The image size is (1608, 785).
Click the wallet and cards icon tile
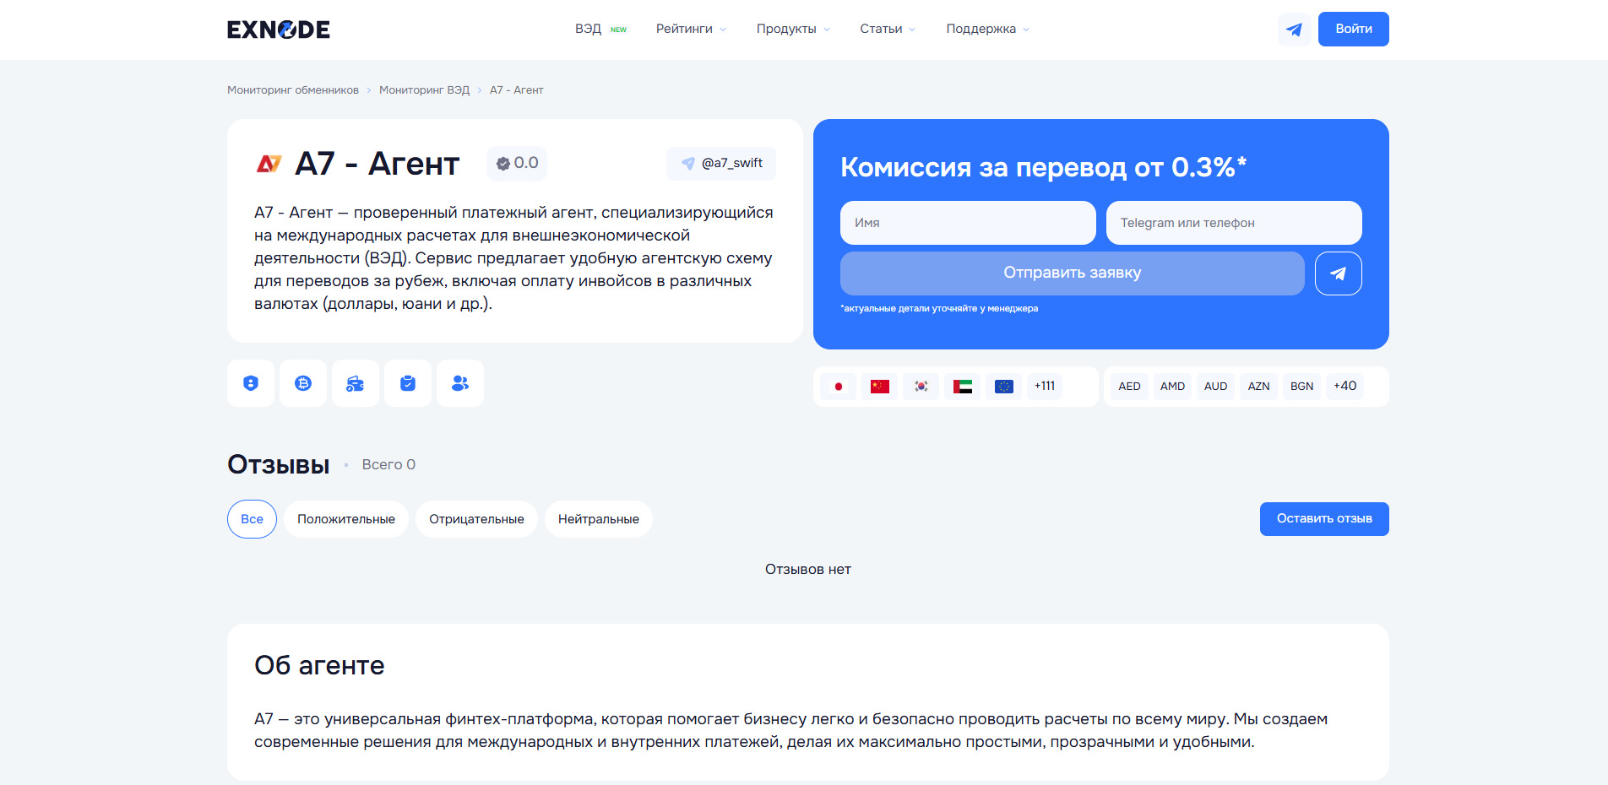pos(356,383)
